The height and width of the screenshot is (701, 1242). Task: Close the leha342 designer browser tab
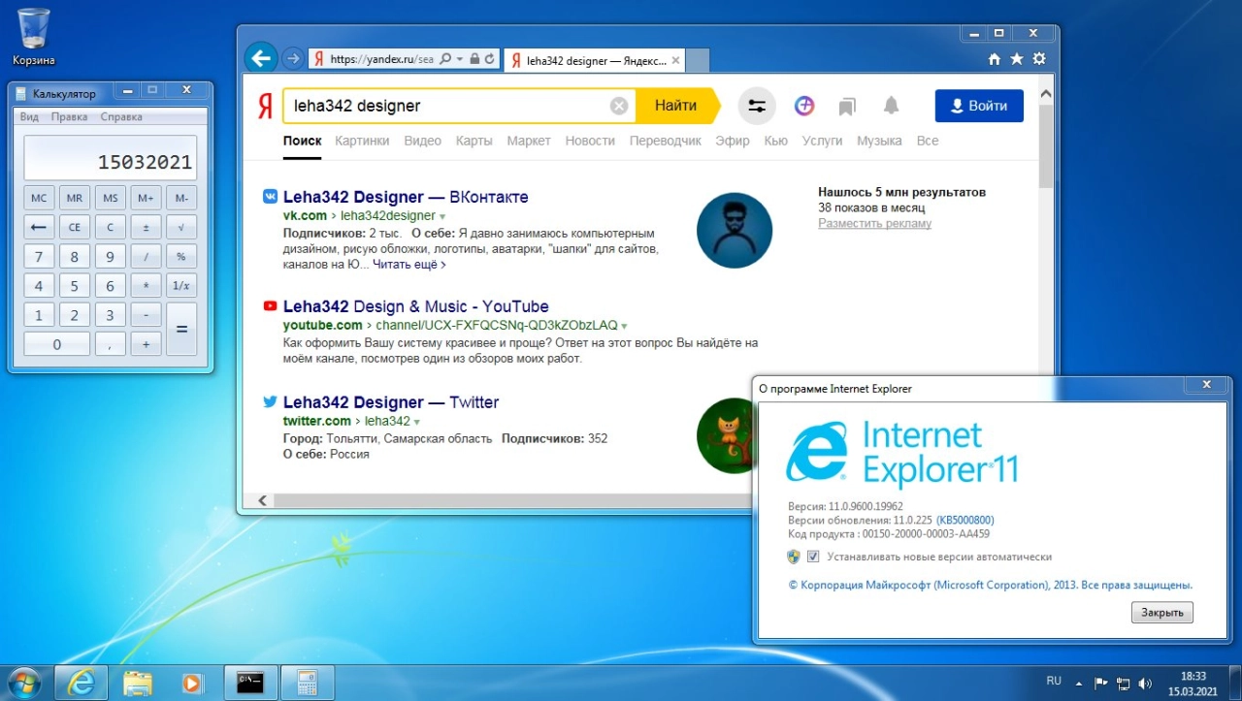(x=675, y=60)
